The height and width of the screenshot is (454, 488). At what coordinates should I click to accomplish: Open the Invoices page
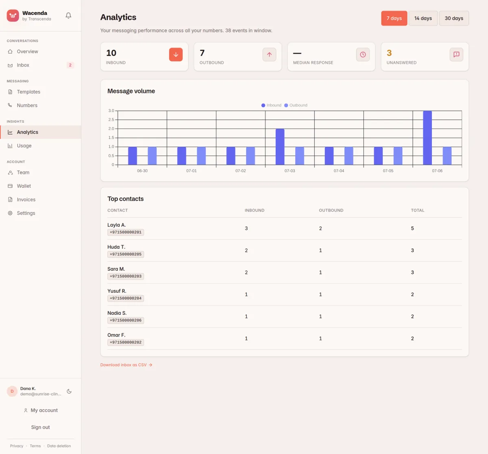pyautogui.click(x=41, y=200)
